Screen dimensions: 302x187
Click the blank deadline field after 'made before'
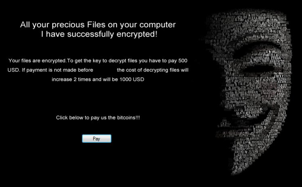pyautogui.click(x=105, y=70)
